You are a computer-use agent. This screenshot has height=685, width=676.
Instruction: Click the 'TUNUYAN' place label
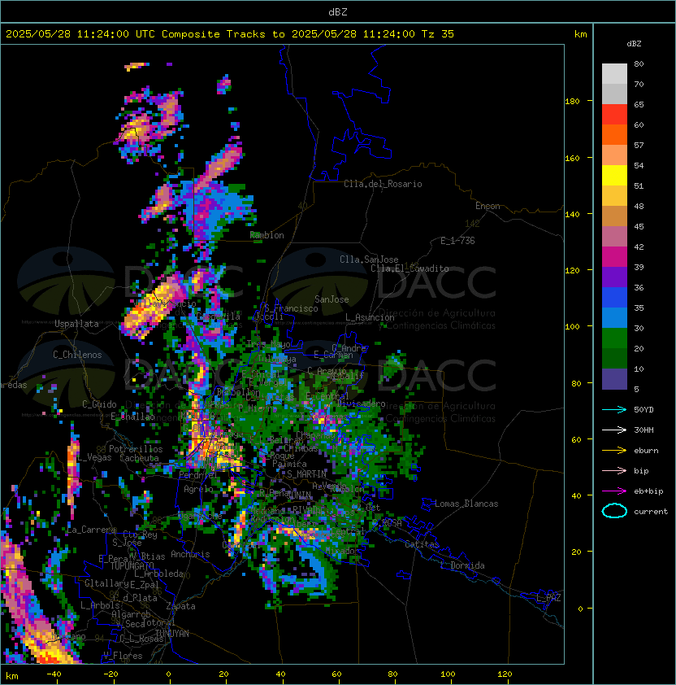click(172, 634)
